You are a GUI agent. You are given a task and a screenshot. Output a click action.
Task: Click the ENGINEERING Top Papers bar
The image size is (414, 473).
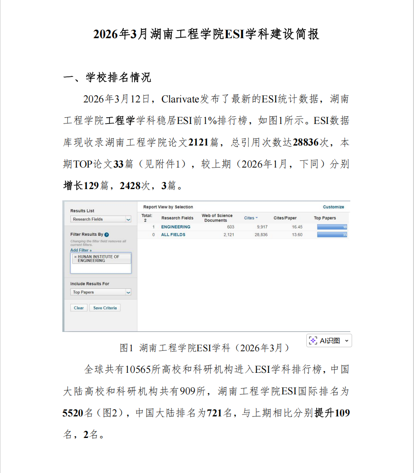coord(332,227)
